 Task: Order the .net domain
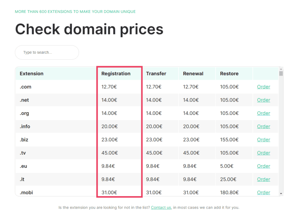(263, 100)
